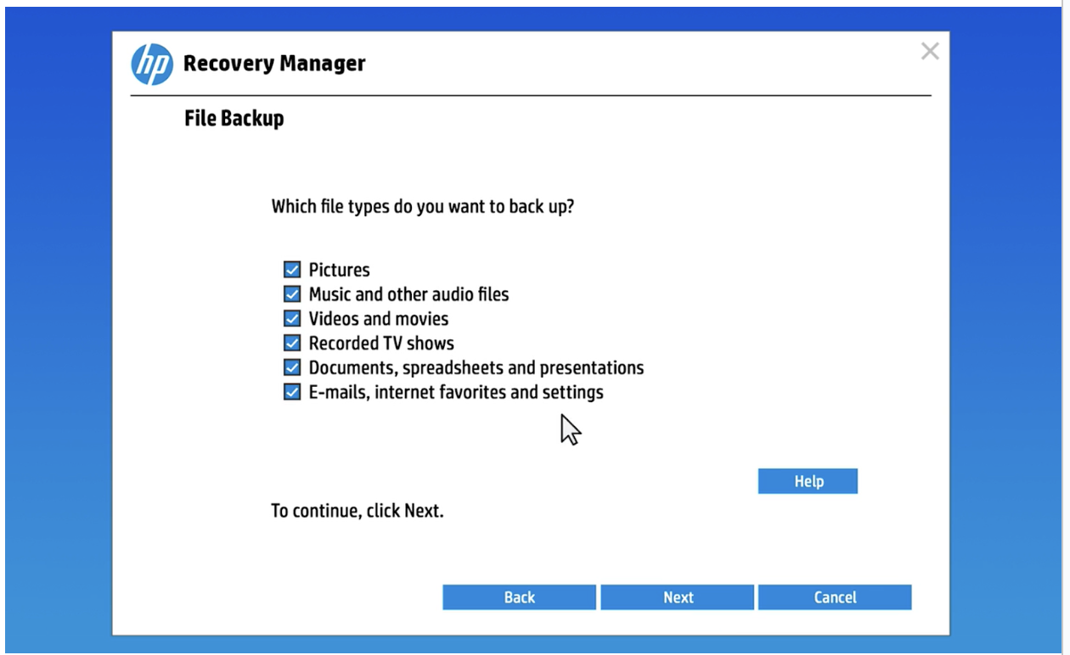Screen dimensions: 1070x655
Task: Disable E-mails, internet favorites and settings backup
Action: (x=292, y=391)
